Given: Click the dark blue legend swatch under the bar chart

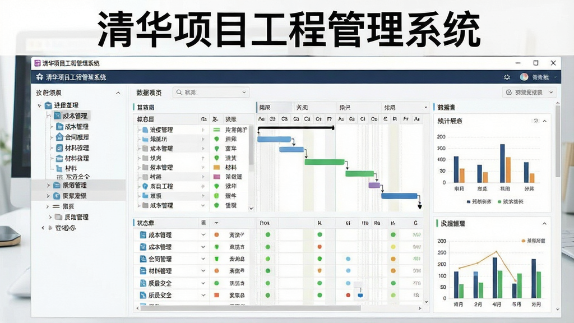Looking at the screenshot, I should [x=469, y=202].
